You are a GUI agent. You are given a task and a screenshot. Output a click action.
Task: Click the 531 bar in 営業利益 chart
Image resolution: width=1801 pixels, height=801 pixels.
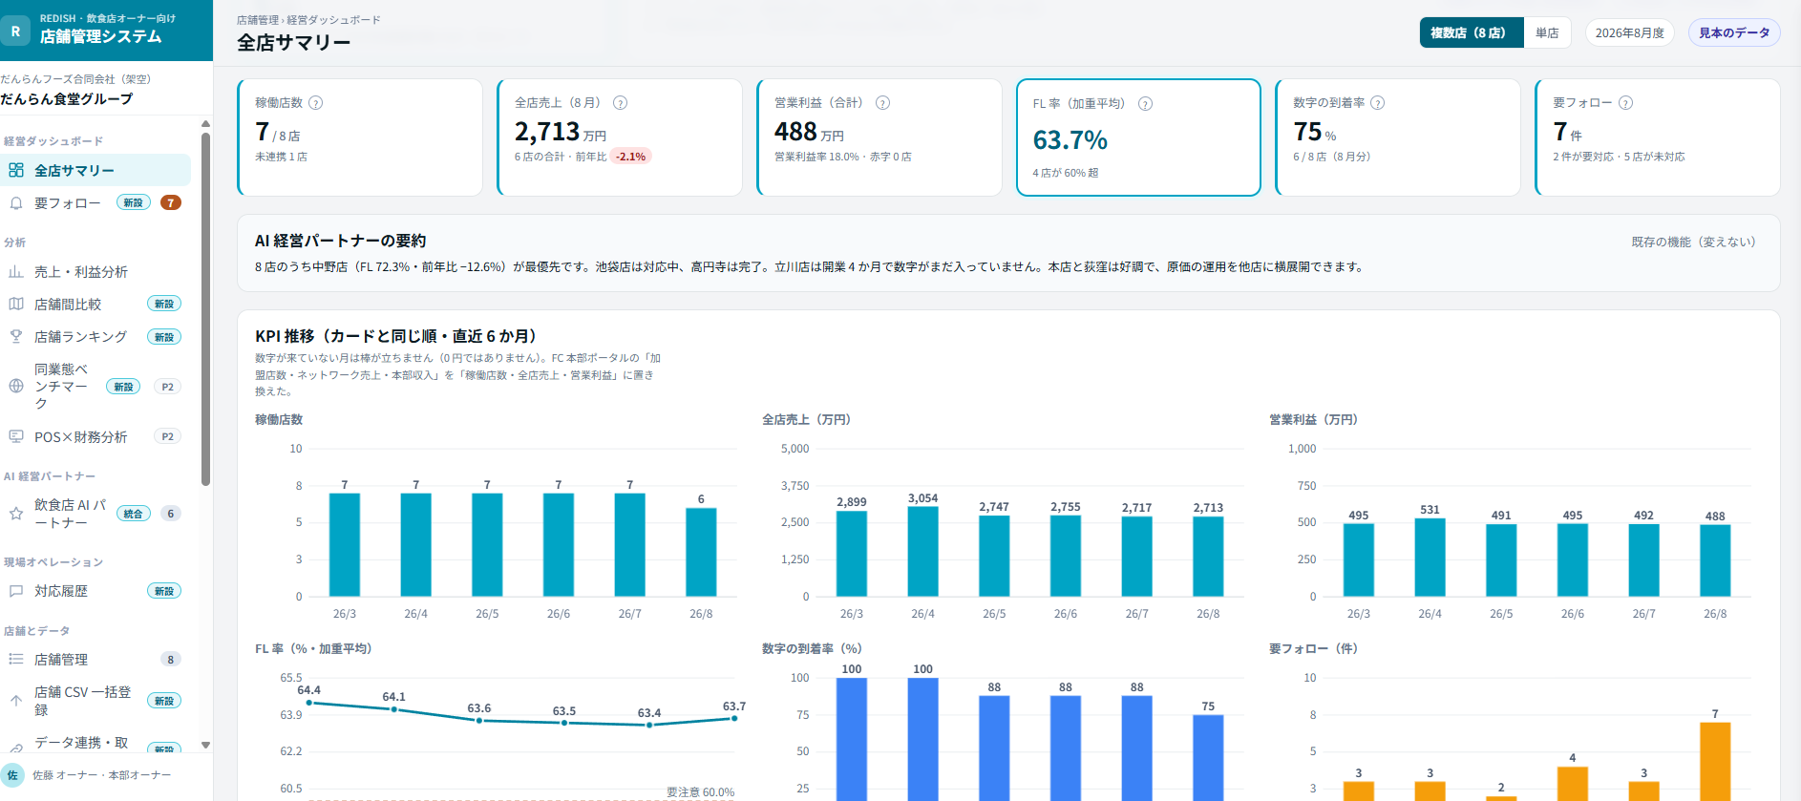(1430, 558)
